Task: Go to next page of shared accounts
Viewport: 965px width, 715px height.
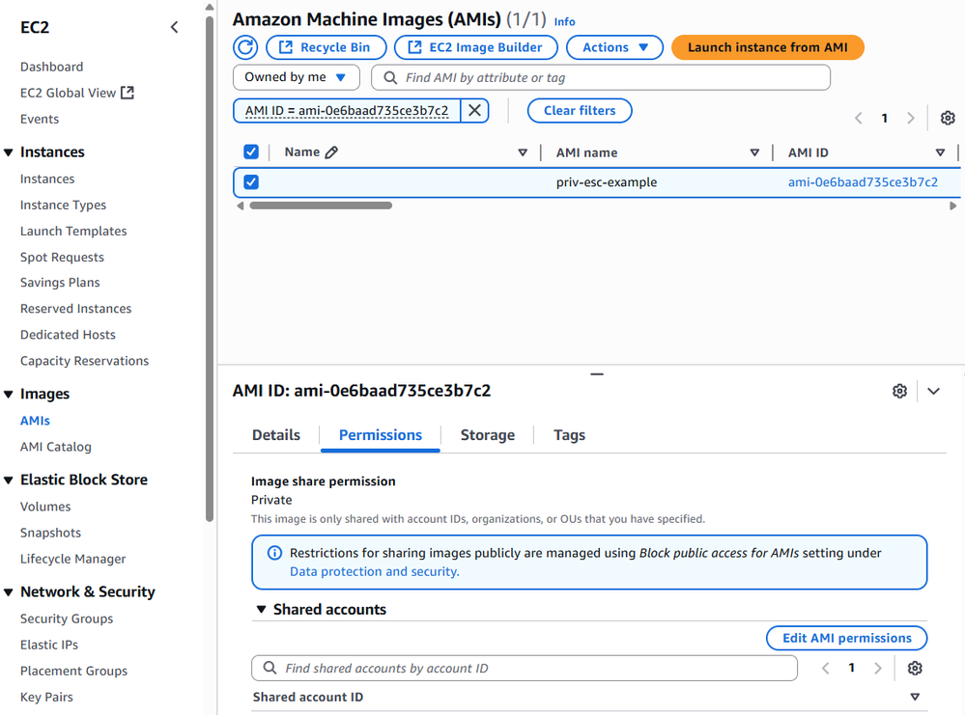Action: pyautogui.click(x=878, y=669)
